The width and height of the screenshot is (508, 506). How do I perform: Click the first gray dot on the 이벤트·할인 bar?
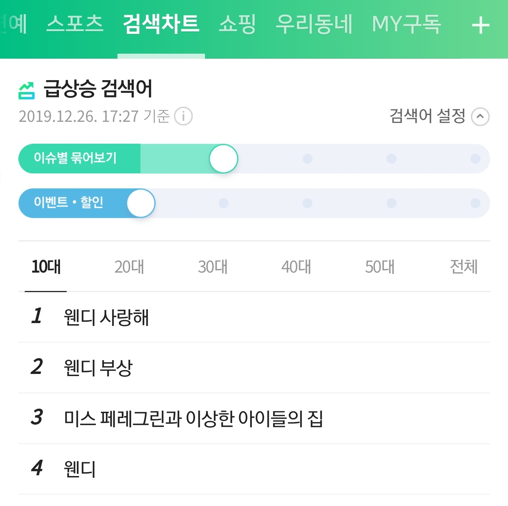pos(223,203)
